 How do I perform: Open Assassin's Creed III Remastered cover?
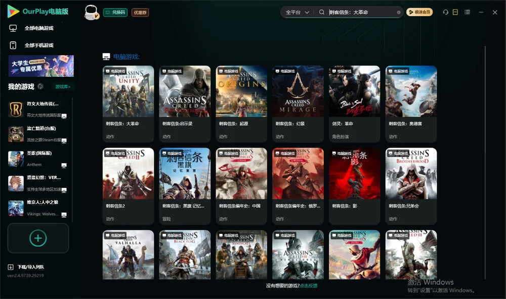coord(298,255)
